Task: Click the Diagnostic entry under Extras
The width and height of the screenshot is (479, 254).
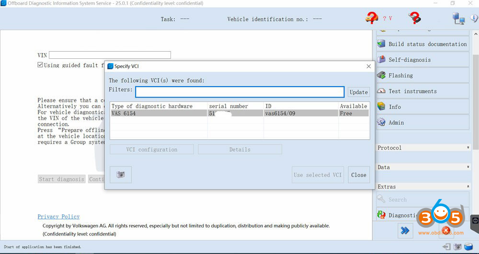Action: click(423, 215)
